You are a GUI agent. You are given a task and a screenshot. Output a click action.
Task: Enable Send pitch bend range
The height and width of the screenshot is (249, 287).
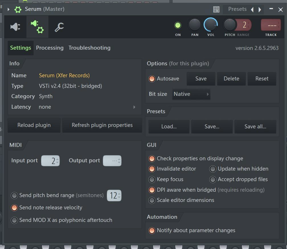pos(14,195)
